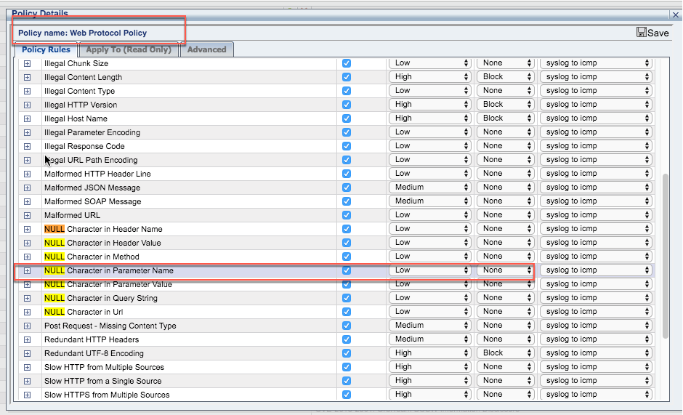The width and height of the screenshot is (683, 415).
Task: Toggle checkbox for Redundant UTF-8 Encoding
Action: click(347, 353)
